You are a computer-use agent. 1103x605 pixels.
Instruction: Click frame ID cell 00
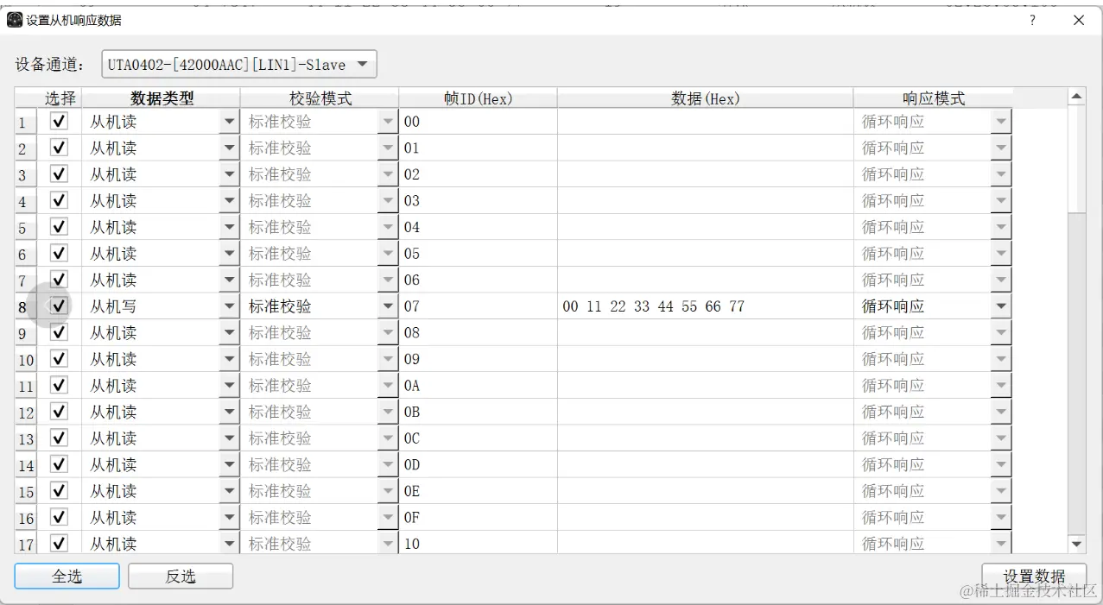[x=478, y=123]
